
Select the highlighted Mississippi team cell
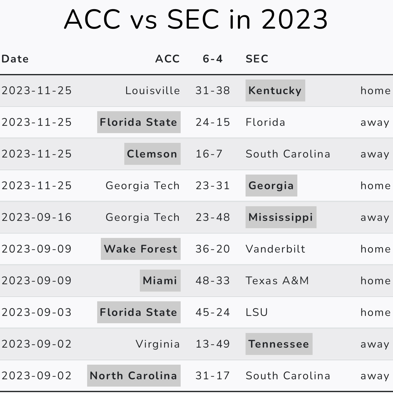[x=281, y=217]
